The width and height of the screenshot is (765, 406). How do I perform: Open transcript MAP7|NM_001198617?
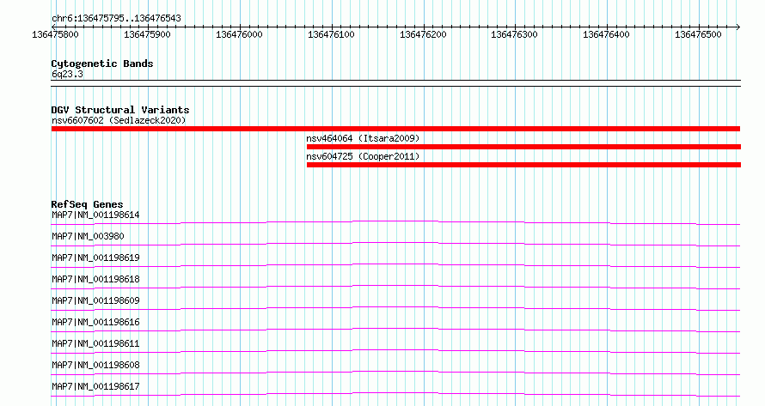tap(95, 386)
